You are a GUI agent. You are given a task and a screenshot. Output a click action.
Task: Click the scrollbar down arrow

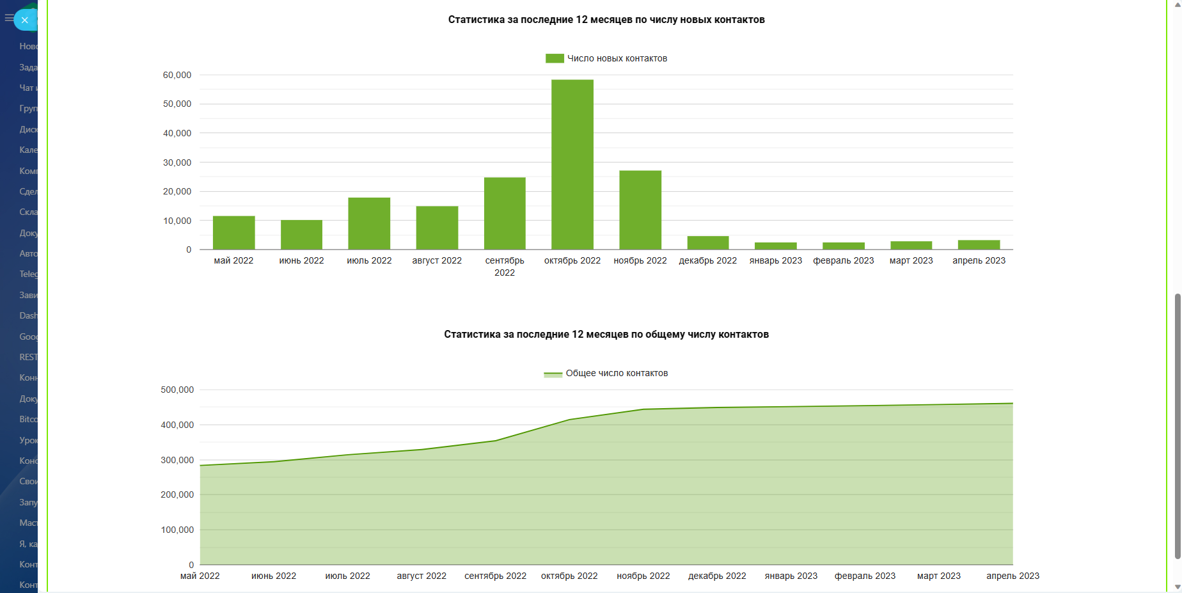pyautogui.click(x=1178, y=587)
